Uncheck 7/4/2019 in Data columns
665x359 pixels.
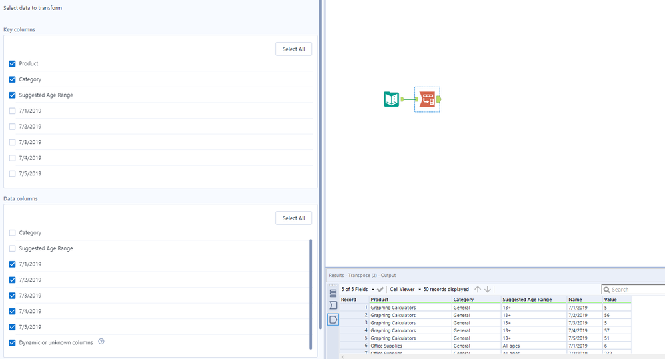12,311
